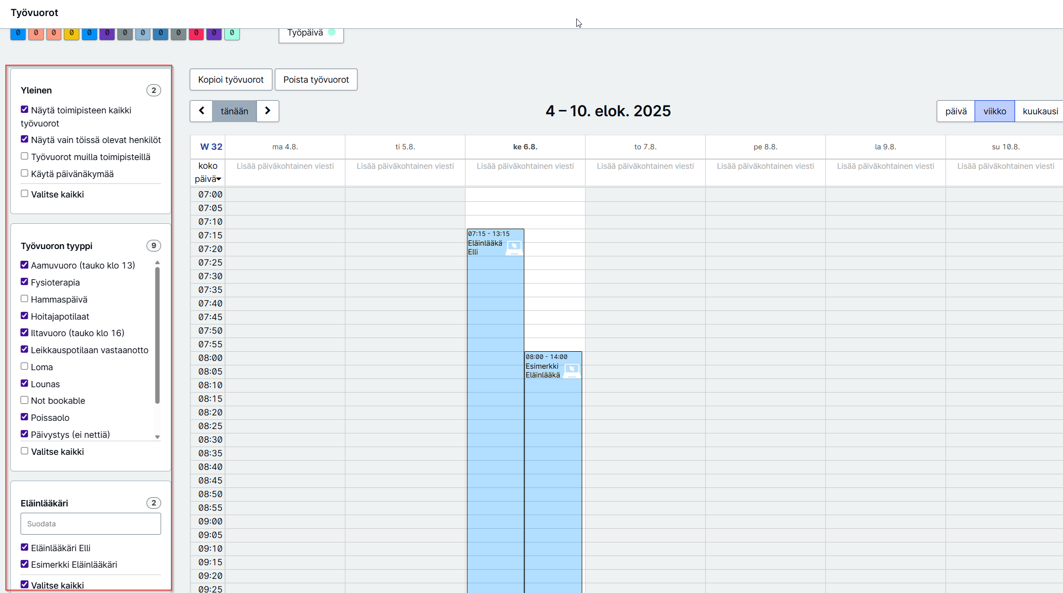Click the count badge in the Yleinen header
The image size is (1063, 593).
(154, 90)
